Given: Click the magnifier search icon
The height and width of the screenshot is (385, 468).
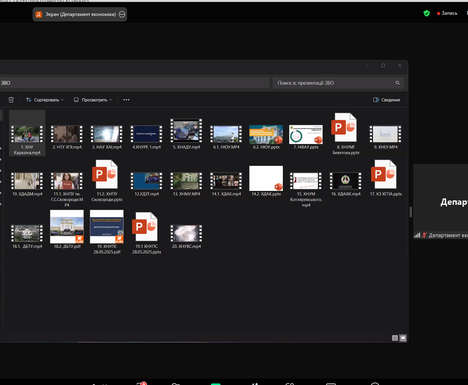Looking at the screenshot, I should (398, 83).
